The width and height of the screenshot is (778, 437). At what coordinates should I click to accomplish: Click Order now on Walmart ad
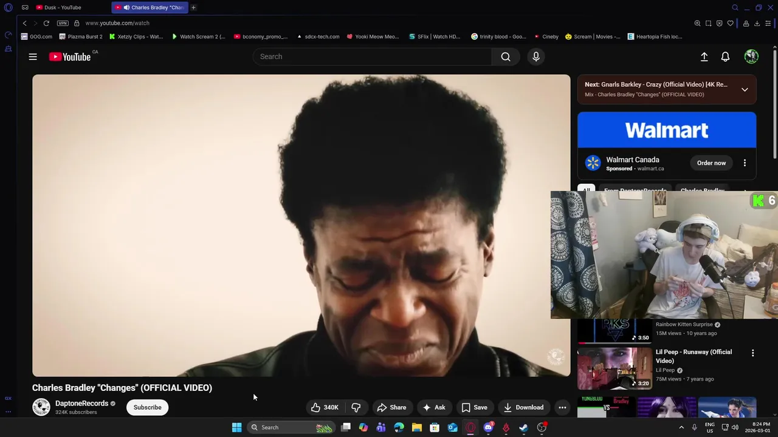click(711, 163)
